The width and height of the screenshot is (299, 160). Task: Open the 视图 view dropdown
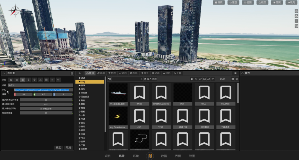click(x=248, y=2)
